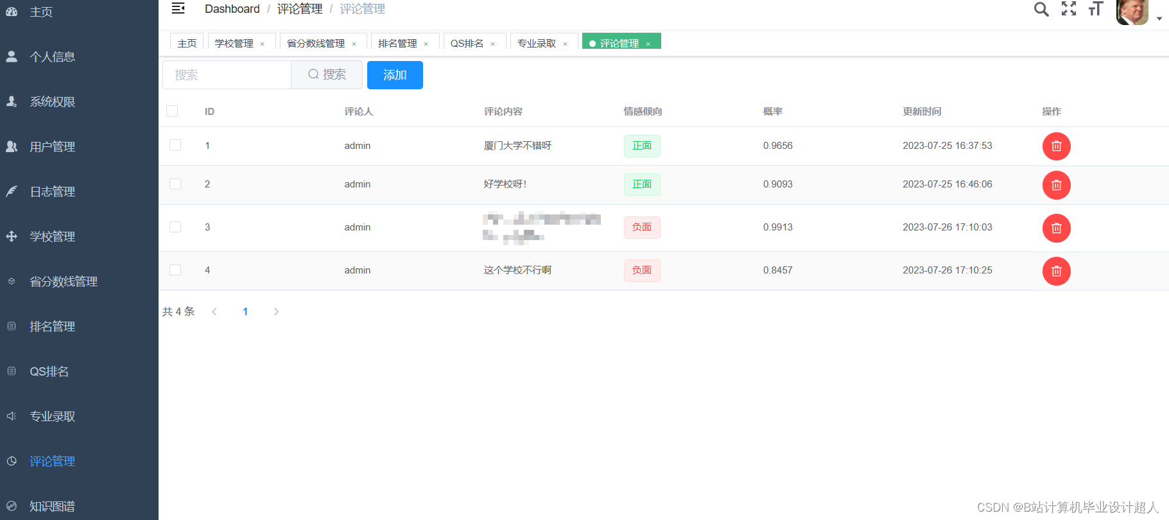Screen dimensions: 1169x520
Task: Open 知识图谱 in the sidebar
Action: tap(79, 506)
